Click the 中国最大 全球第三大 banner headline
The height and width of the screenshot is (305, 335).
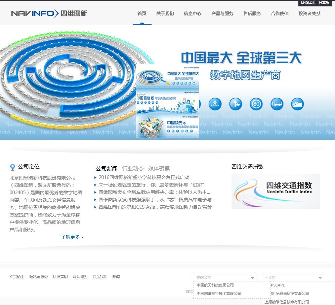tap(242, 58)
